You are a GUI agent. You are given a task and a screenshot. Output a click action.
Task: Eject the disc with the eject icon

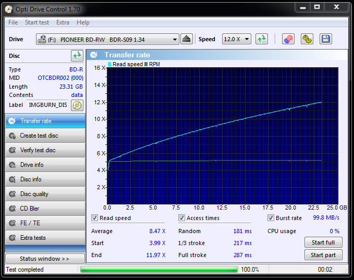pyautogui.click(x=187, y=39)
